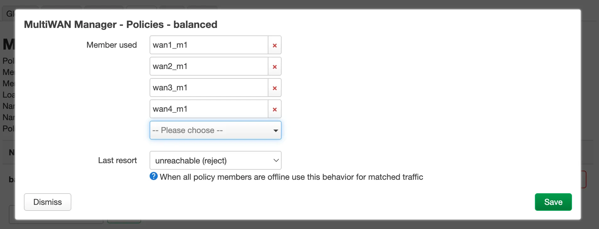
Task: Click the wan4_m1 member text box
Action: click(209, 109)
